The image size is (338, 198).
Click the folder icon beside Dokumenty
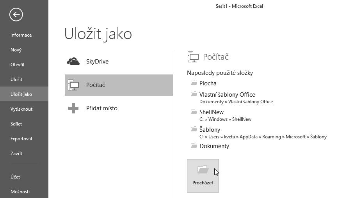[x=194, y=146]
